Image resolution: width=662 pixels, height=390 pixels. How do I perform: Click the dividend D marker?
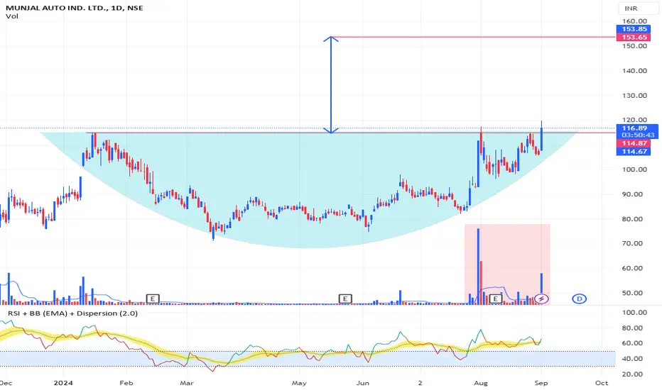580,299
